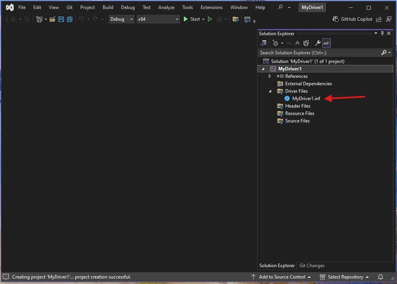
Task: Close the Solution Explorer panel
Action: tap(389, 33)
